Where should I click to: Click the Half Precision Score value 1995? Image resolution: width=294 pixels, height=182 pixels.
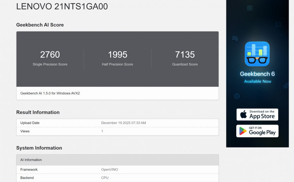118,55
